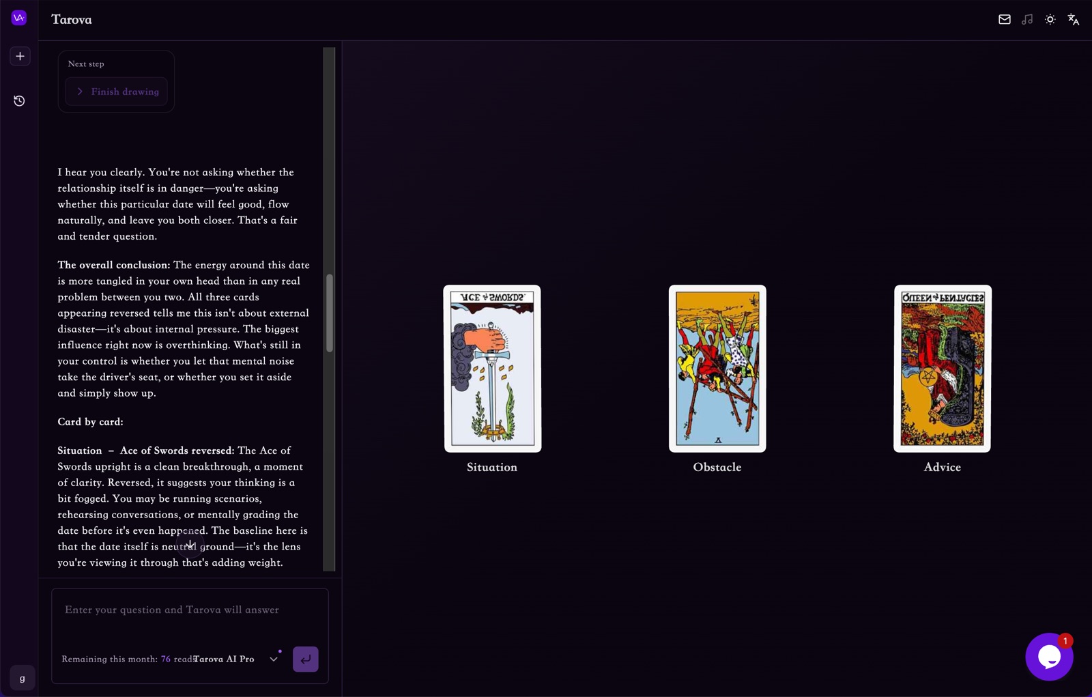This screenshot has width=1092, height=697.
Task: Start a new reading with plus icon
Action: 20,56
